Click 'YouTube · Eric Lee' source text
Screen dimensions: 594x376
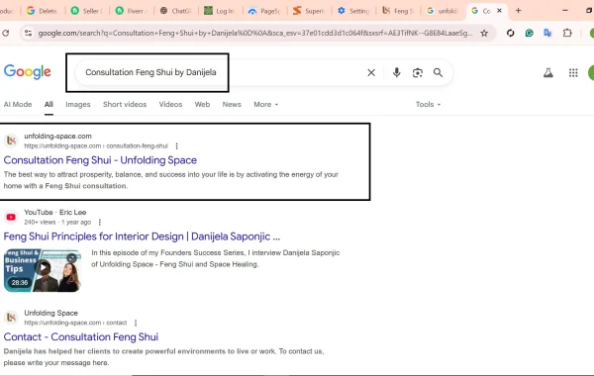coord(55,213)
